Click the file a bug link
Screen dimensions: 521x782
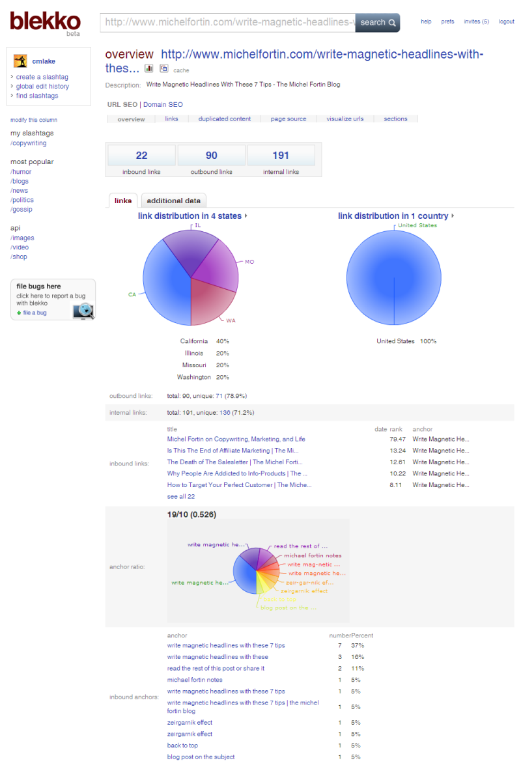[x=35, y=313]
